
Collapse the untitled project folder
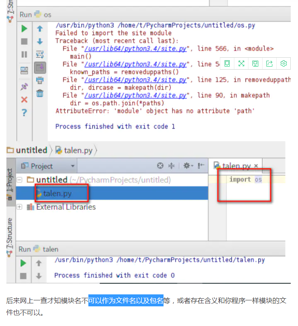pos(19,180)
